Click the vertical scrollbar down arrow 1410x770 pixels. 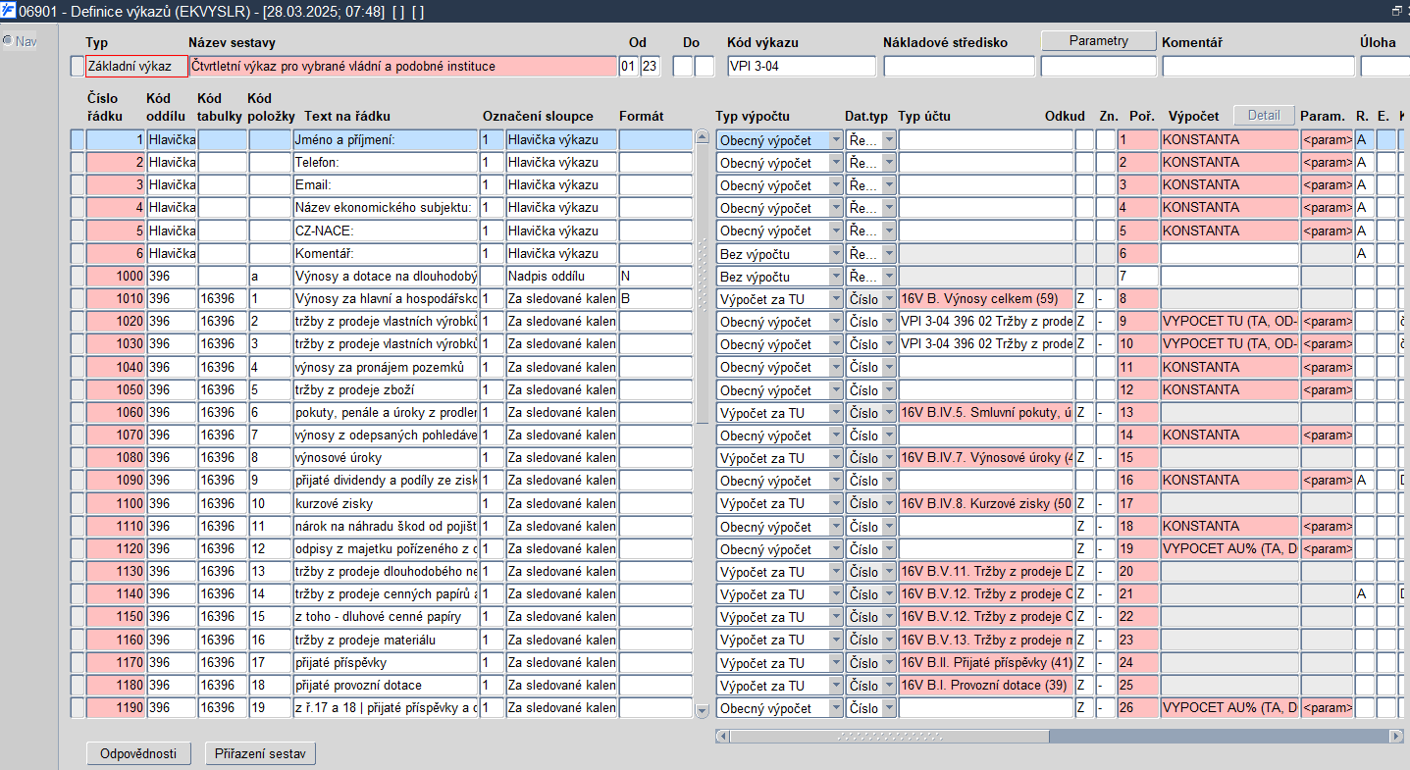click(x=702, y=710)
